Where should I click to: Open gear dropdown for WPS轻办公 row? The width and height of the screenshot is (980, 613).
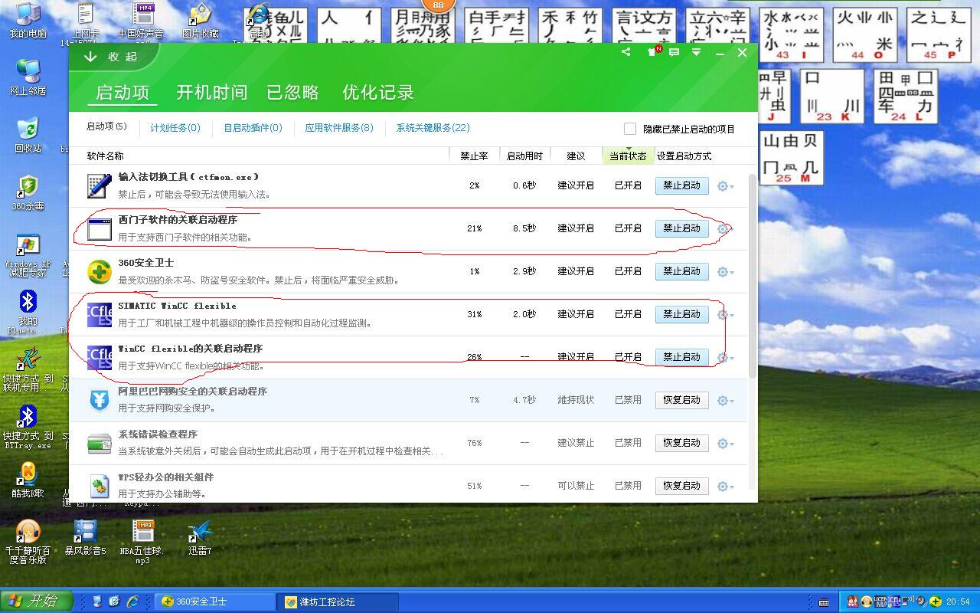[x=725, y=487]
